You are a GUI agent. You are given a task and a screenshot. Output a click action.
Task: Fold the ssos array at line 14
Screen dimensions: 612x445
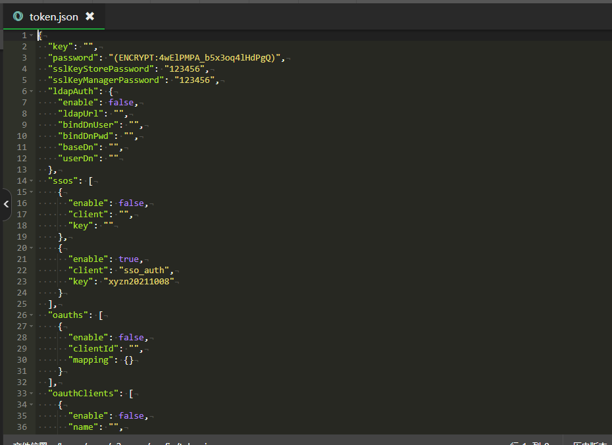[32, 180]
